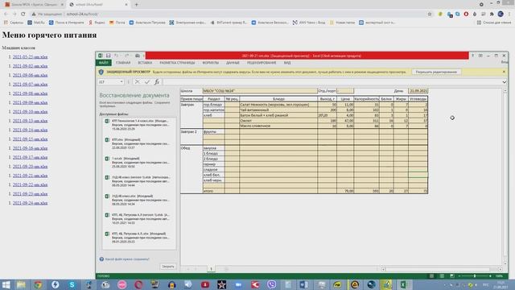The height and width of the screenshot is (290, 515).
Task: Open the ВСТАВКА ribbon tab
Action: tap(145, 63)
